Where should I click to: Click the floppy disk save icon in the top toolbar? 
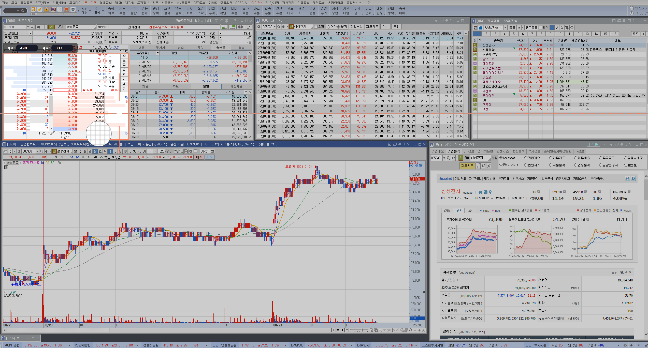(33, 9)
